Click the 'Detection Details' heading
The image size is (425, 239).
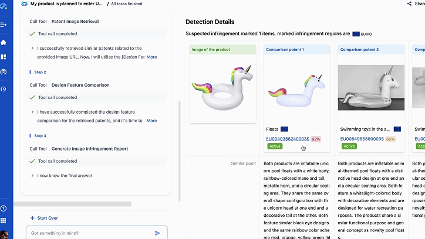210,22
